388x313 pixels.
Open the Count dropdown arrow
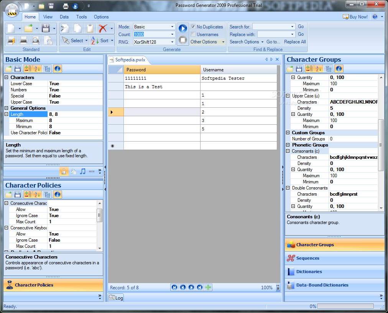point(172,35)
